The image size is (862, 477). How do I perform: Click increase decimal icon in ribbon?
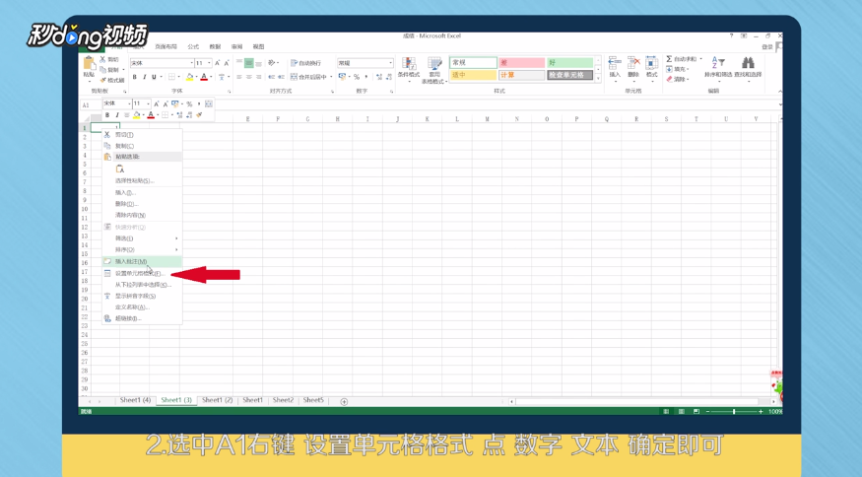[379, 77]
